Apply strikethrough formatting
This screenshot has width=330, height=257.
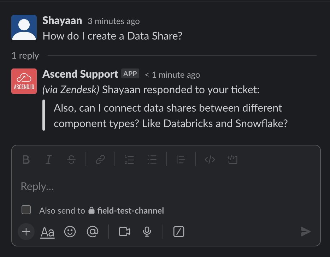[x=71, y=160]
